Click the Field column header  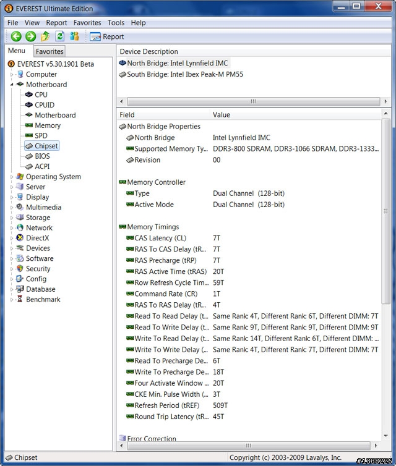[163, 115]
